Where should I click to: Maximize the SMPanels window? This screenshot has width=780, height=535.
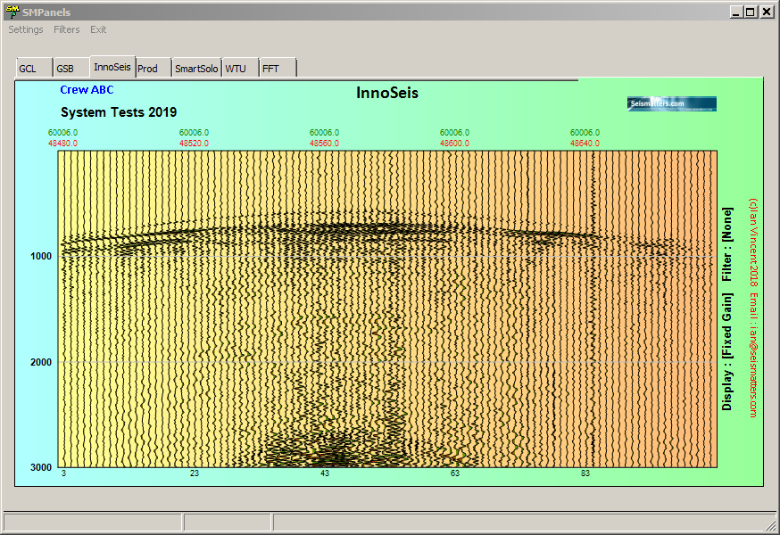pyautogui.click(x=751, y=12)
